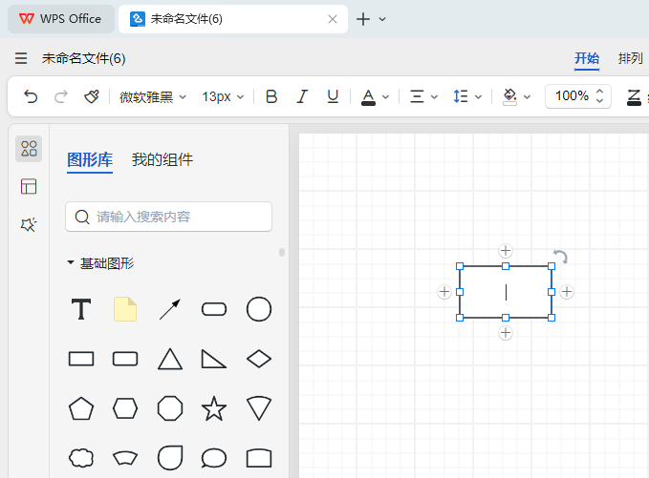
Task: Click the shape search input field
Action: coord(168,217)
